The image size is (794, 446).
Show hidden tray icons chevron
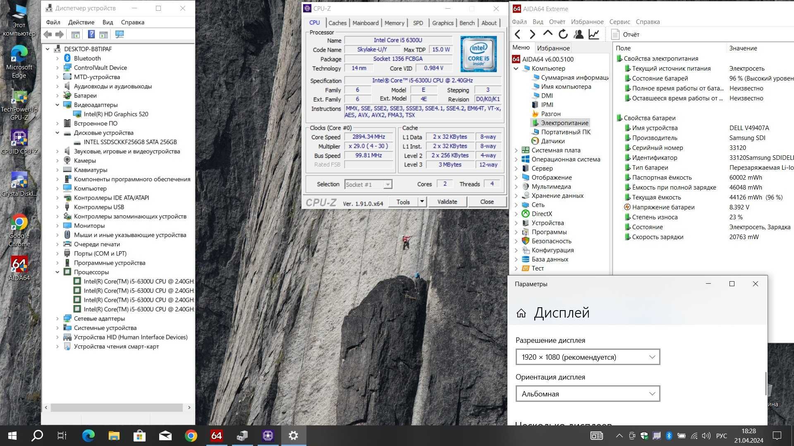tap(619, 436)
